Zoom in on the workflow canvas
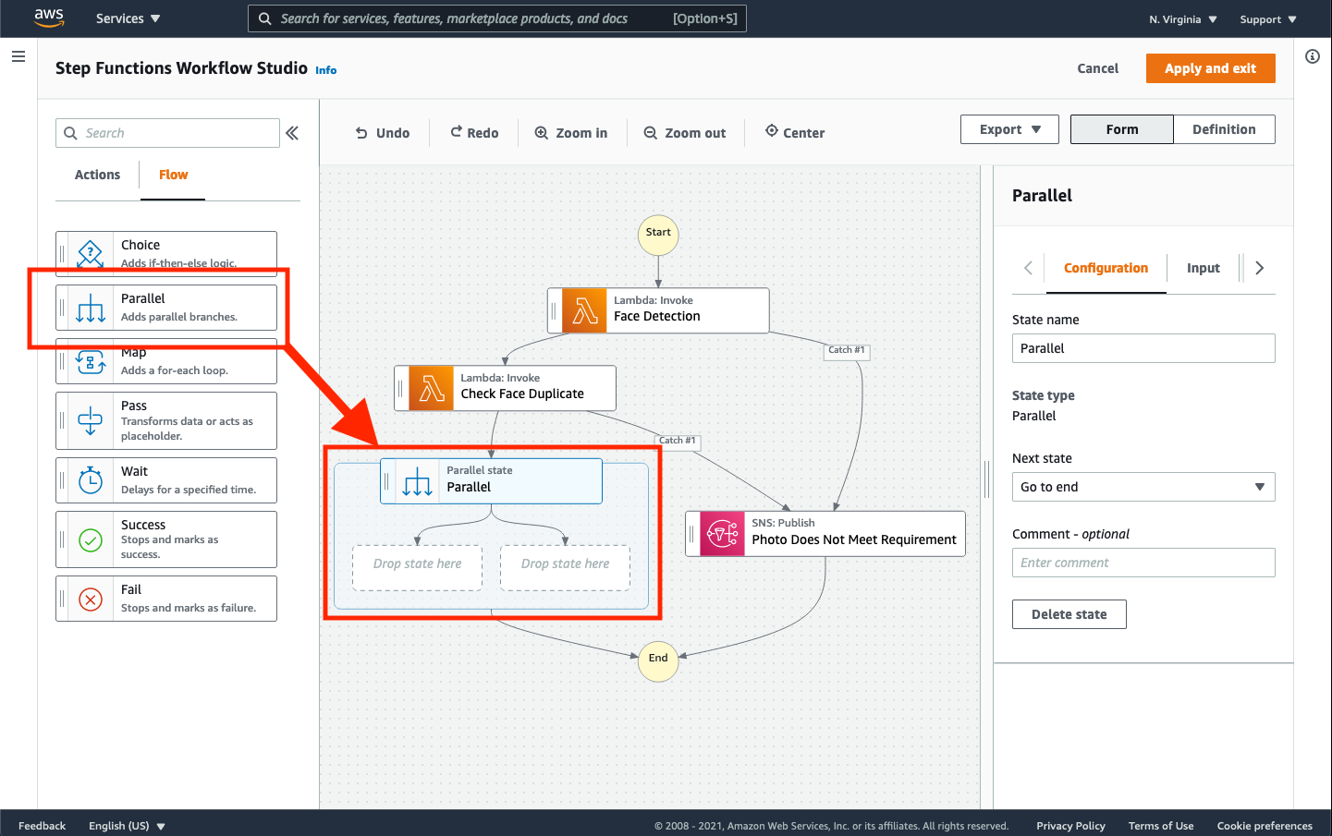The width and height of the screenshot is (1332, 836). 571,133
